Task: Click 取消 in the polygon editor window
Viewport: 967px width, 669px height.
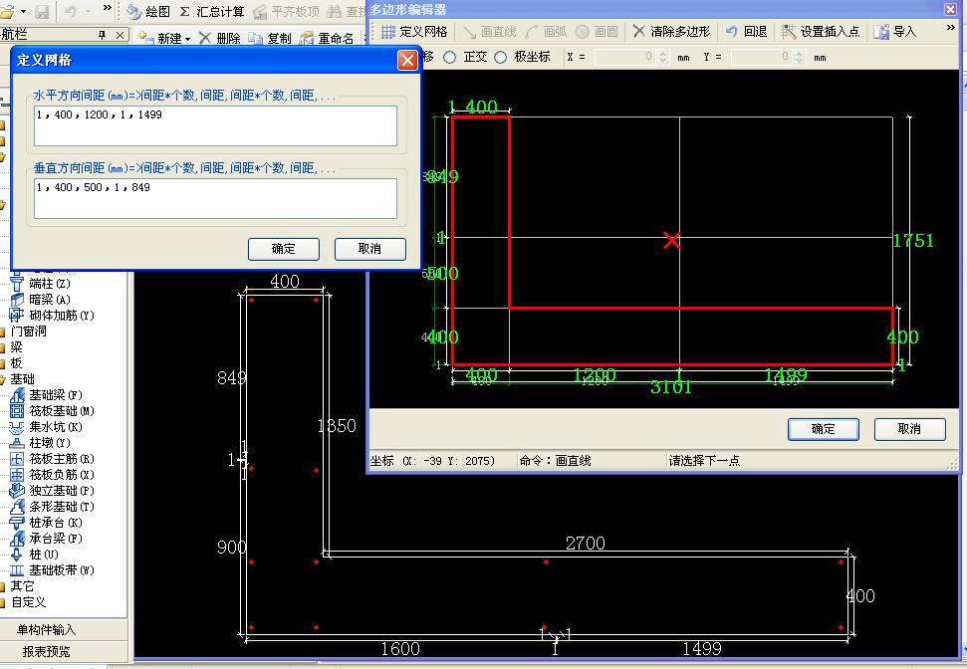Action: pos(909,429)
